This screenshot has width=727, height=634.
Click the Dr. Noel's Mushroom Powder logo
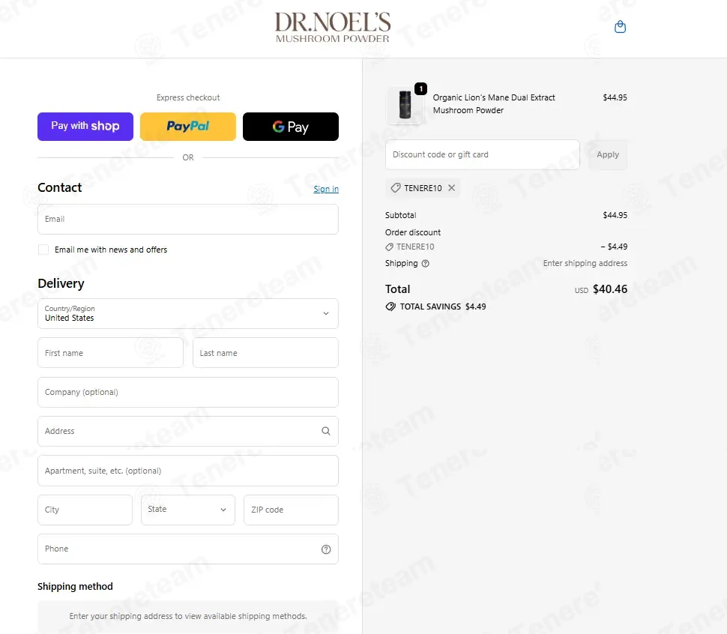(x=333, y=28)
